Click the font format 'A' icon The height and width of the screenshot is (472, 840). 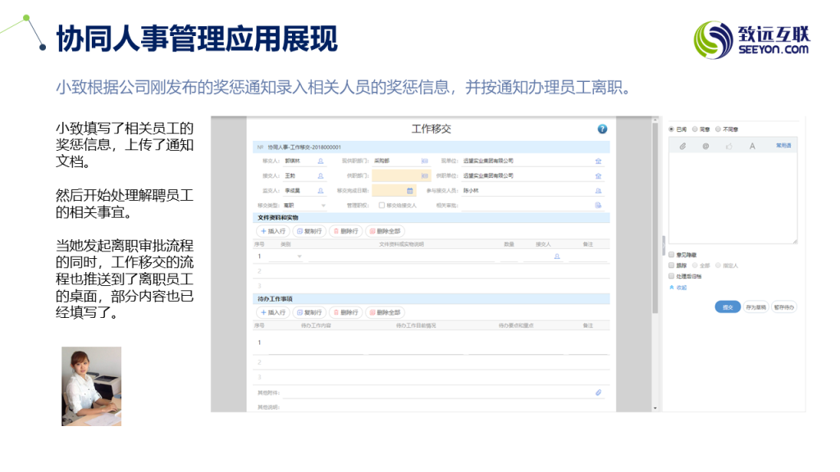pyautogui.click(x=752, y=146)
